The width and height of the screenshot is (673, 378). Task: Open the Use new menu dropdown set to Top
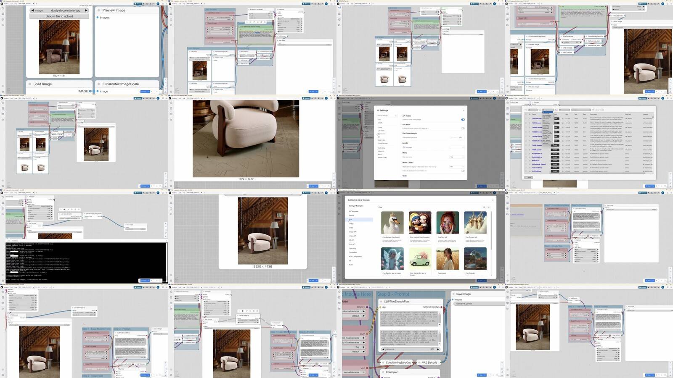[456, 157]
